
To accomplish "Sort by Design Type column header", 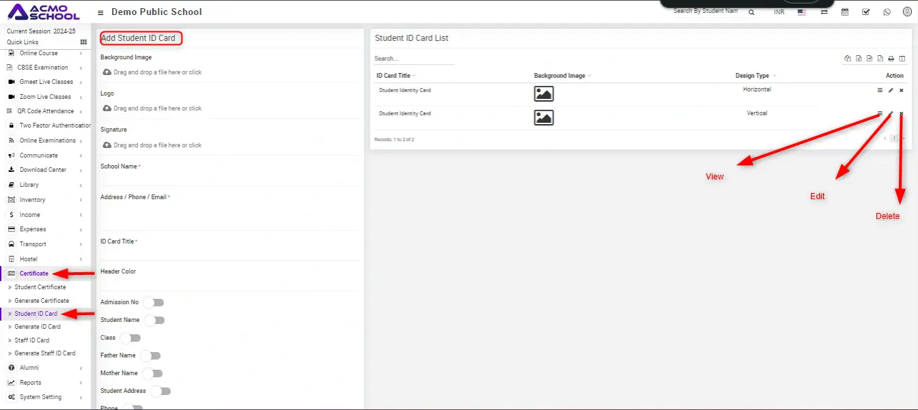I will [x=752, y=76].
